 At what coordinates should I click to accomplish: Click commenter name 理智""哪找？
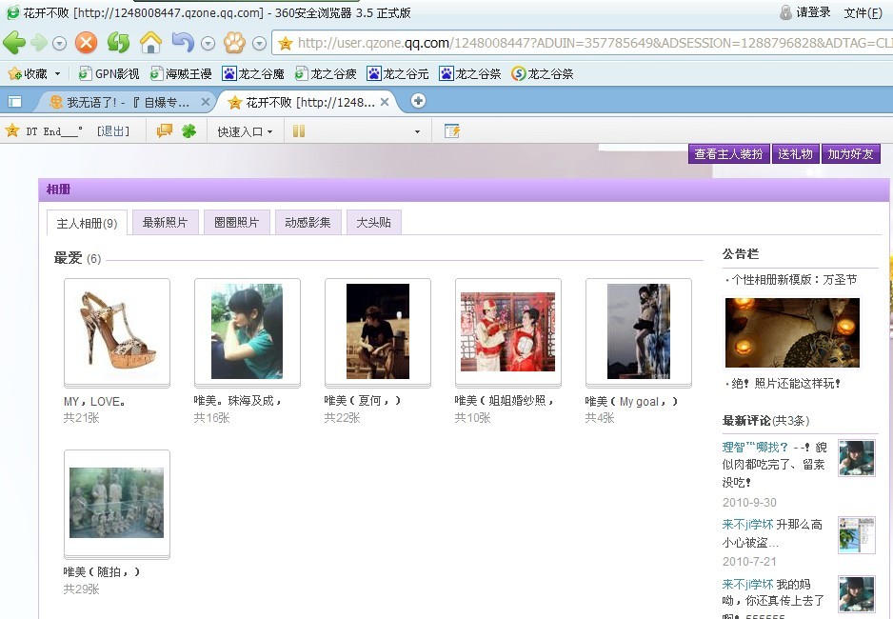coord(755,447)
